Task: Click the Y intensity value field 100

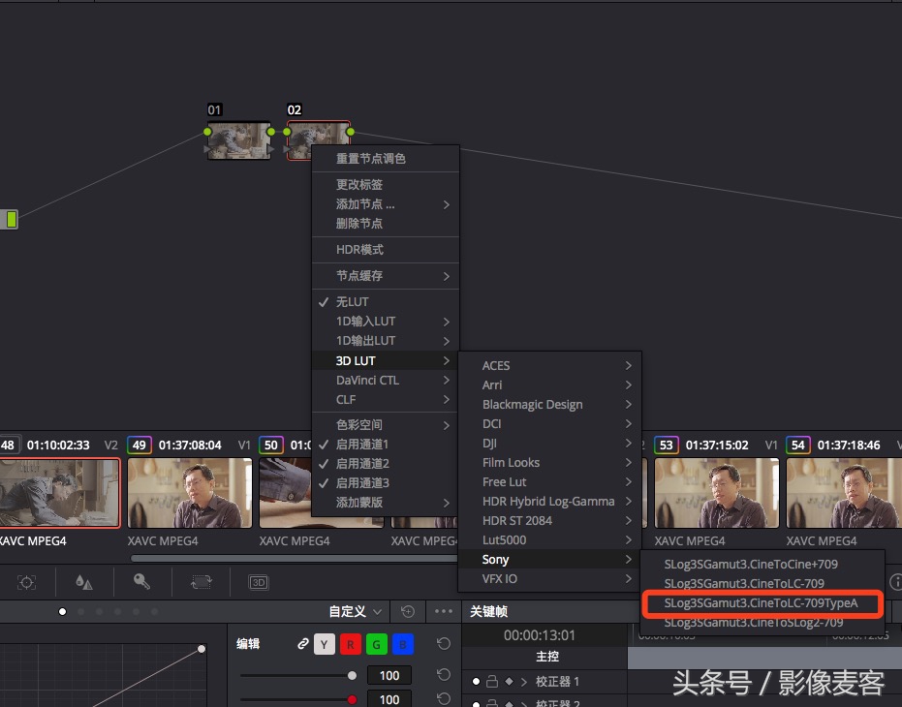Action: coord(389,675)
